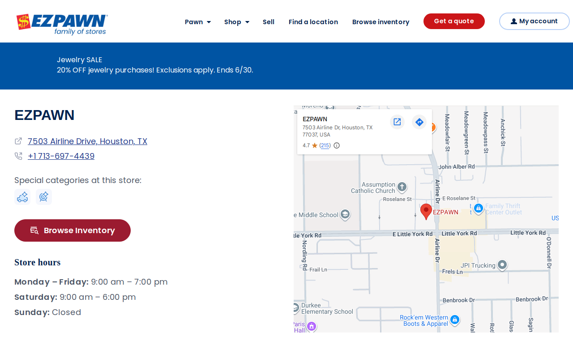Expand the Pawn dropdown menu
573x358 pixels.
(198, 22)
